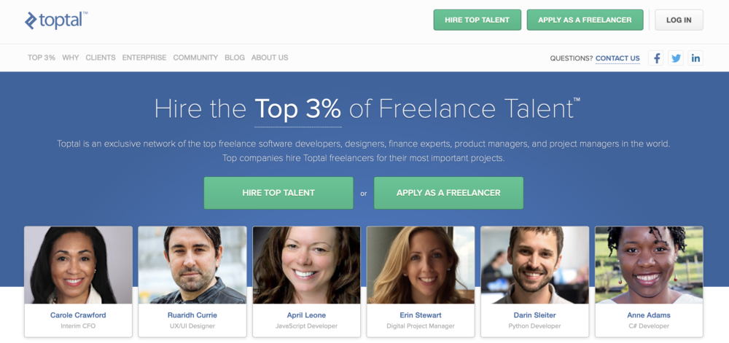The width and height of the screenshot is (729, 343).
Task: Click the header Apply as a Freelancer button
Action: (585, 20)
